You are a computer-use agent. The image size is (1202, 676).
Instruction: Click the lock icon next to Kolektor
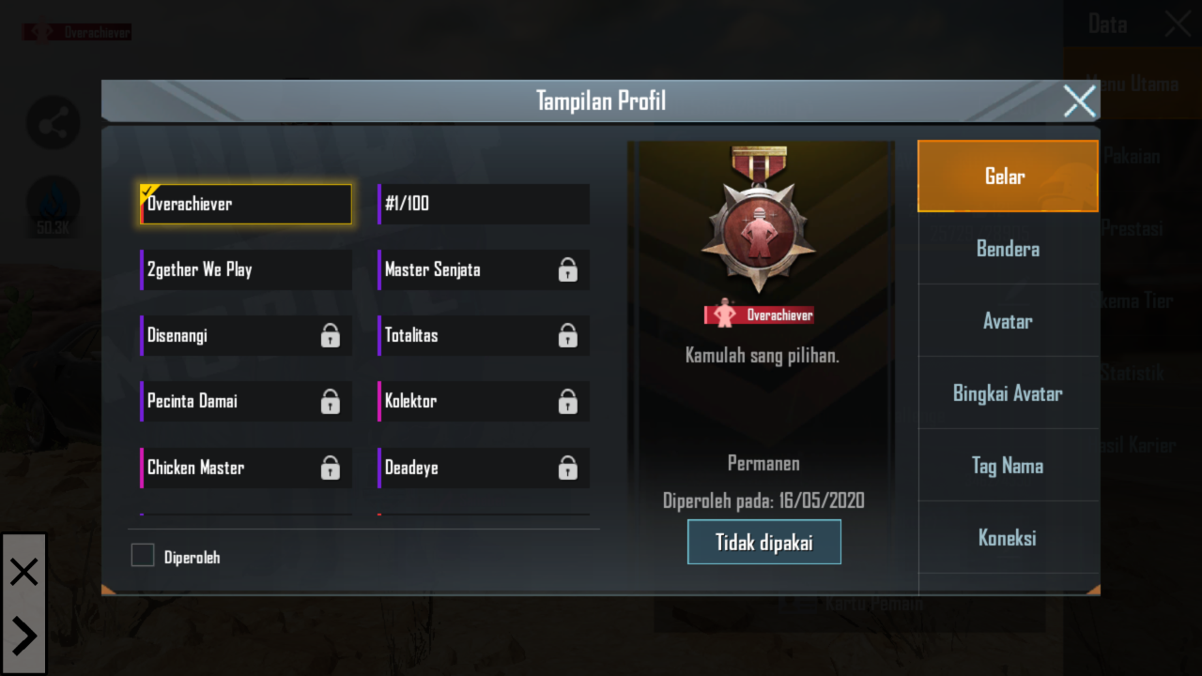pyautogui.click(x=567, y=402)
